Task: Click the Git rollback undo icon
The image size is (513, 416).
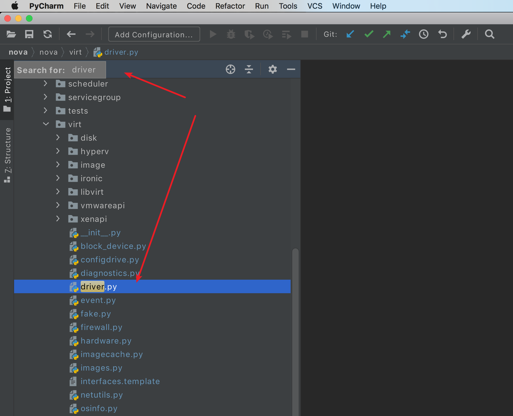Action: pos(442,34)
